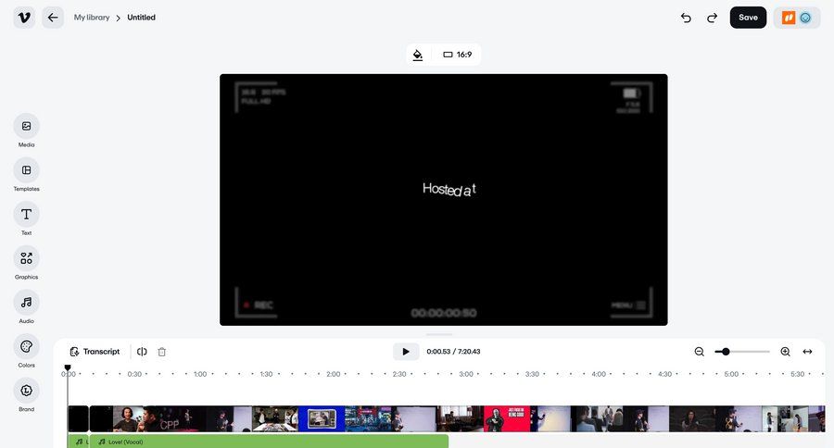Open the 16:9 aspect ratio dropdown
The height and width of the screenshot is (448, 834).
[x=458, y=55]
